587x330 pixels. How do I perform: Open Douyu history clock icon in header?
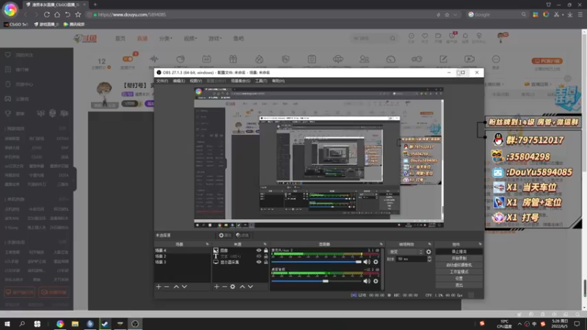412,36
